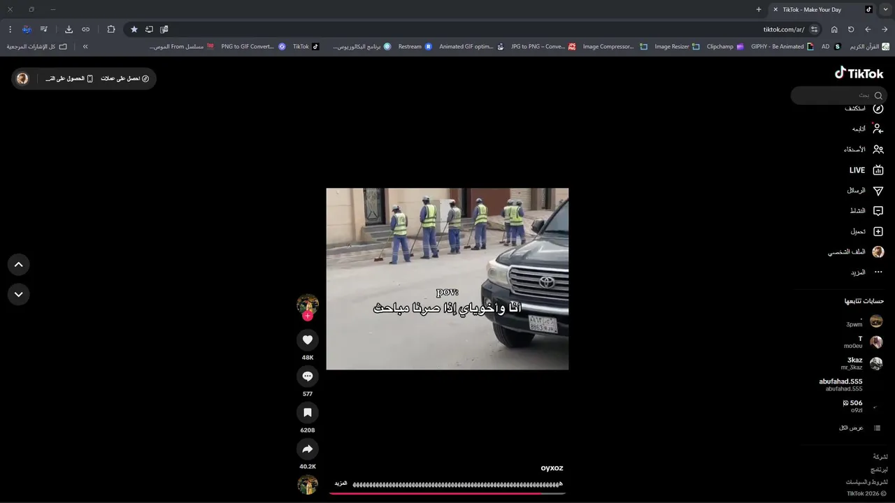Viewport: 895px width, 503px height.
Task: Open followed account o9zl
Action: [863, 406]
